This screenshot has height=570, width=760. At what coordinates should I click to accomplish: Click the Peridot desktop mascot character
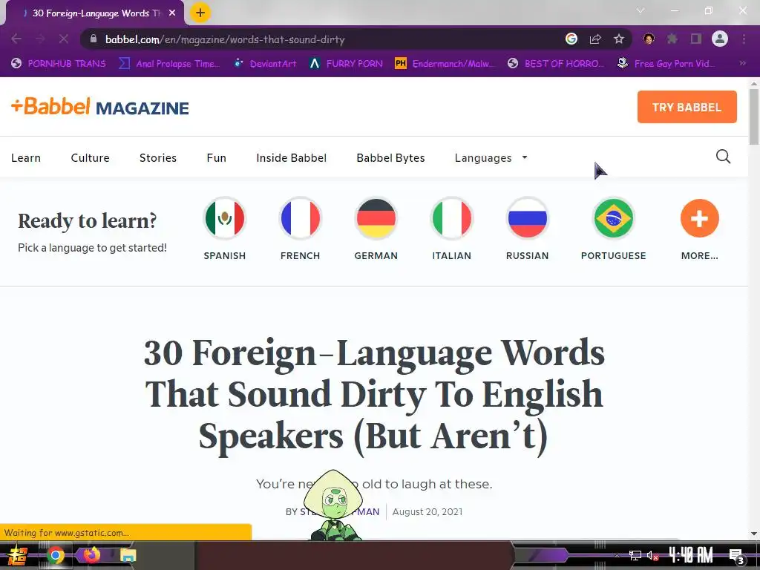click(333, 505)
